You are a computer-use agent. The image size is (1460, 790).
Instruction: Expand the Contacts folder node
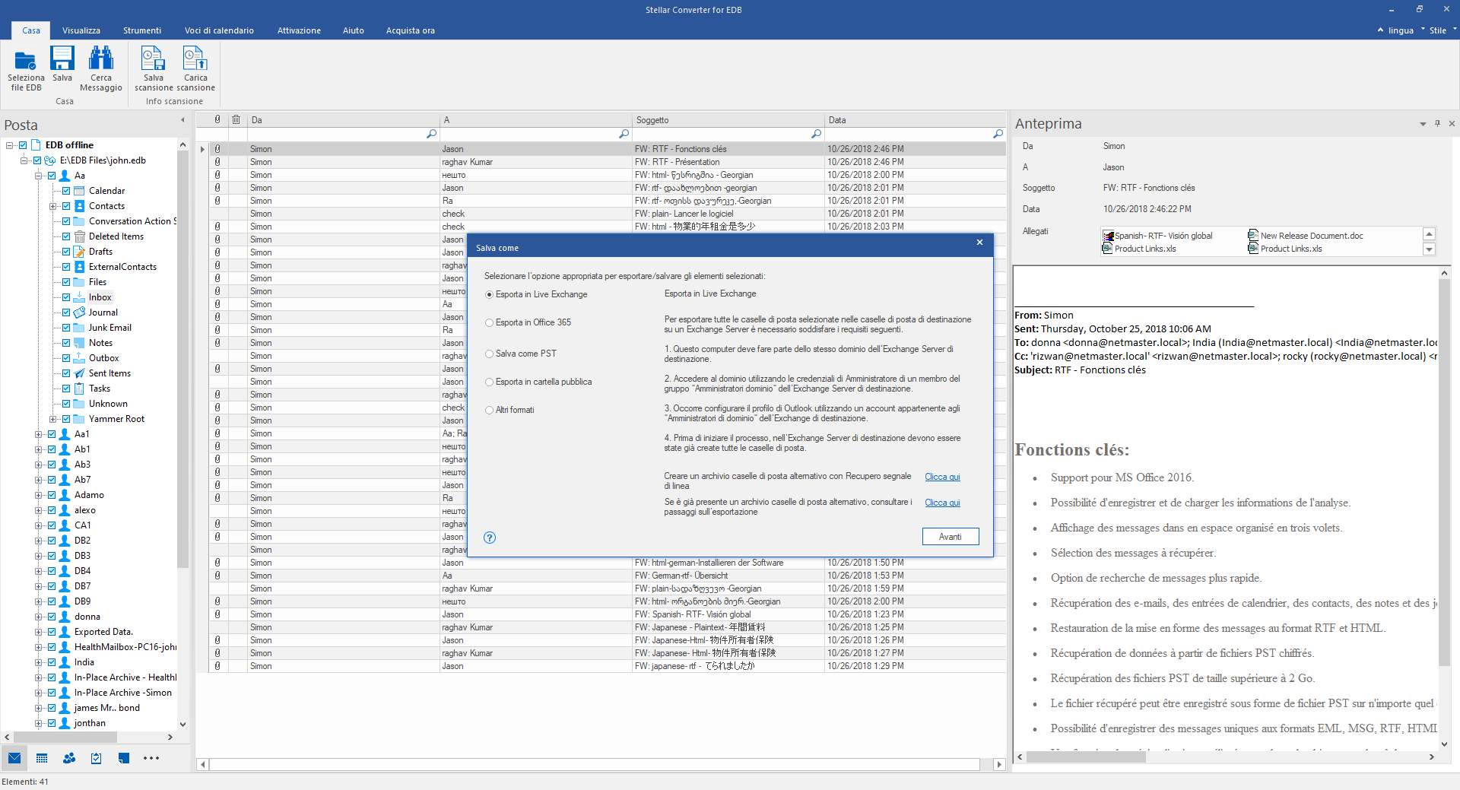(x=53, y=206)
